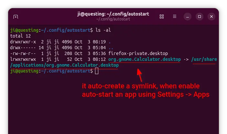Open the hamburger main menu
Viewport: 227px width, 134px height.
(x=175, y=17)
